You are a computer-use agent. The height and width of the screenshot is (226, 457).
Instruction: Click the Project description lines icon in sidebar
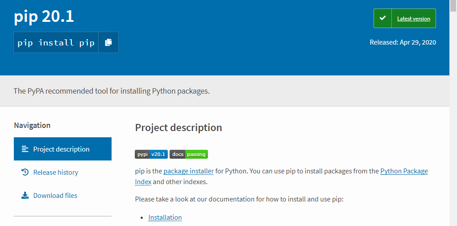(x=25, y=149)
